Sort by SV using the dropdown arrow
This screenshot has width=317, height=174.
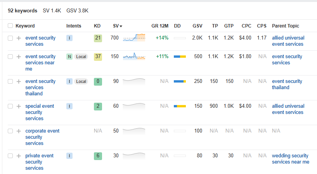(121, 26)
